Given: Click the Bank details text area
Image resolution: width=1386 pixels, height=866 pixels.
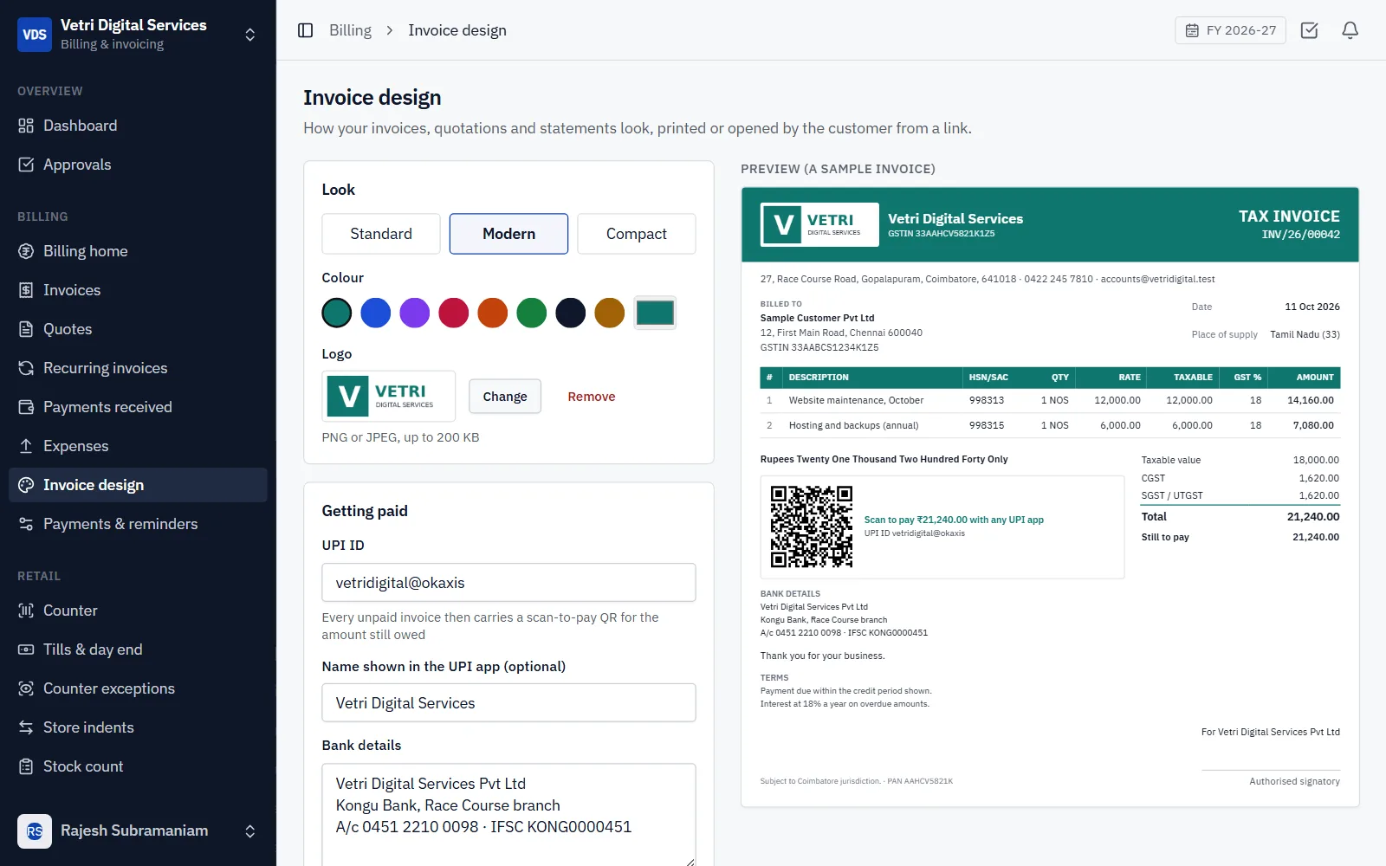Looking at the screenshot, I should (508, 815).
